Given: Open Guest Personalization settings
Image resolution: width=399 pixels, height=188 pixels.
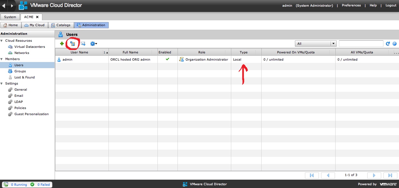Looking at the screenshot, I should (31, 114).
